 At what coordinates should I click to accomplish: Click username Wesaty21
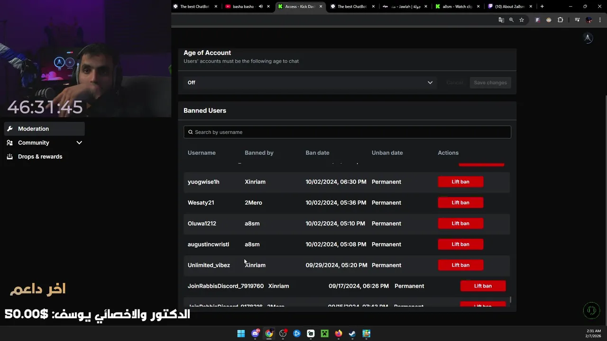click(x=201, y=203)
